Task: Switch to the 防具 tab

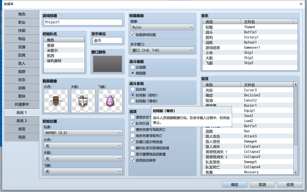Action: pos(22,55)
